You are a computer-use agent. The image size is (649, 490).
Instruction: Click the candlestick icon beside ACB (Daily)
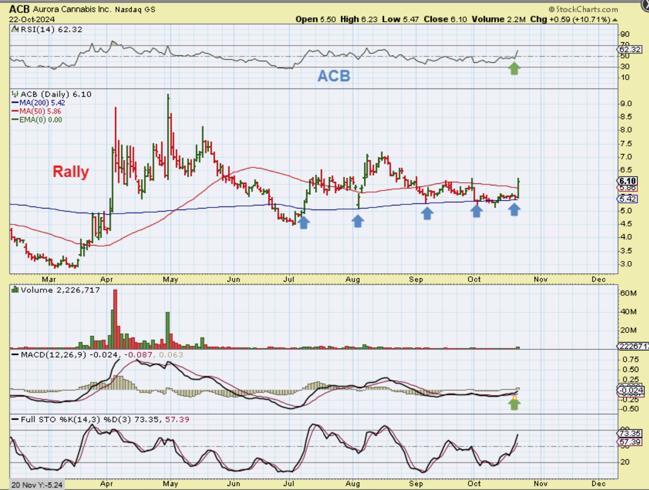coord(15,94)
